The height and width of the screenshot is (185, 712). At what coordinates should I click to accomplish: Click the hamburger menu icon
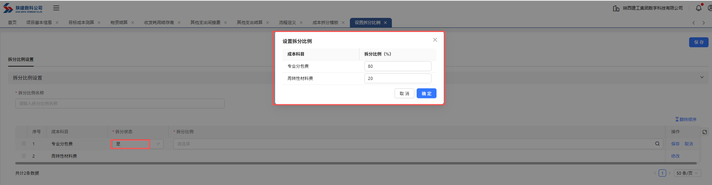coord(56,8)
